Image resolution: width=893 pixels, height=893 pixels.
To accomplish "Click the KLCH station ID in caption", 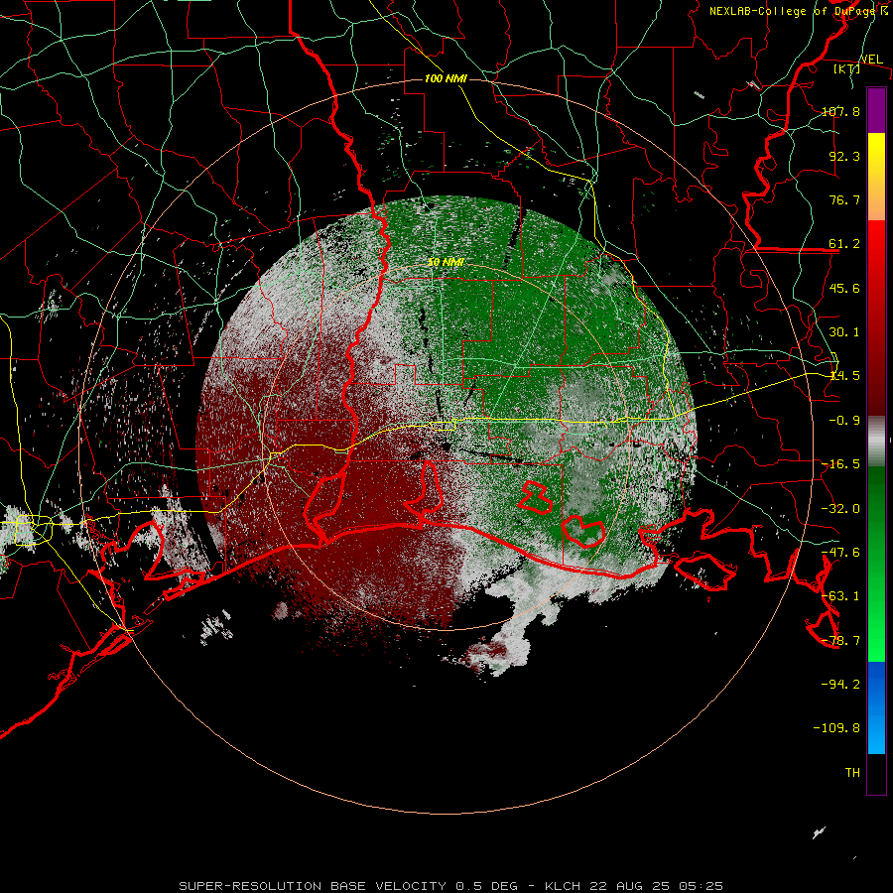I will pyautogui.click(x=563, y=886).
